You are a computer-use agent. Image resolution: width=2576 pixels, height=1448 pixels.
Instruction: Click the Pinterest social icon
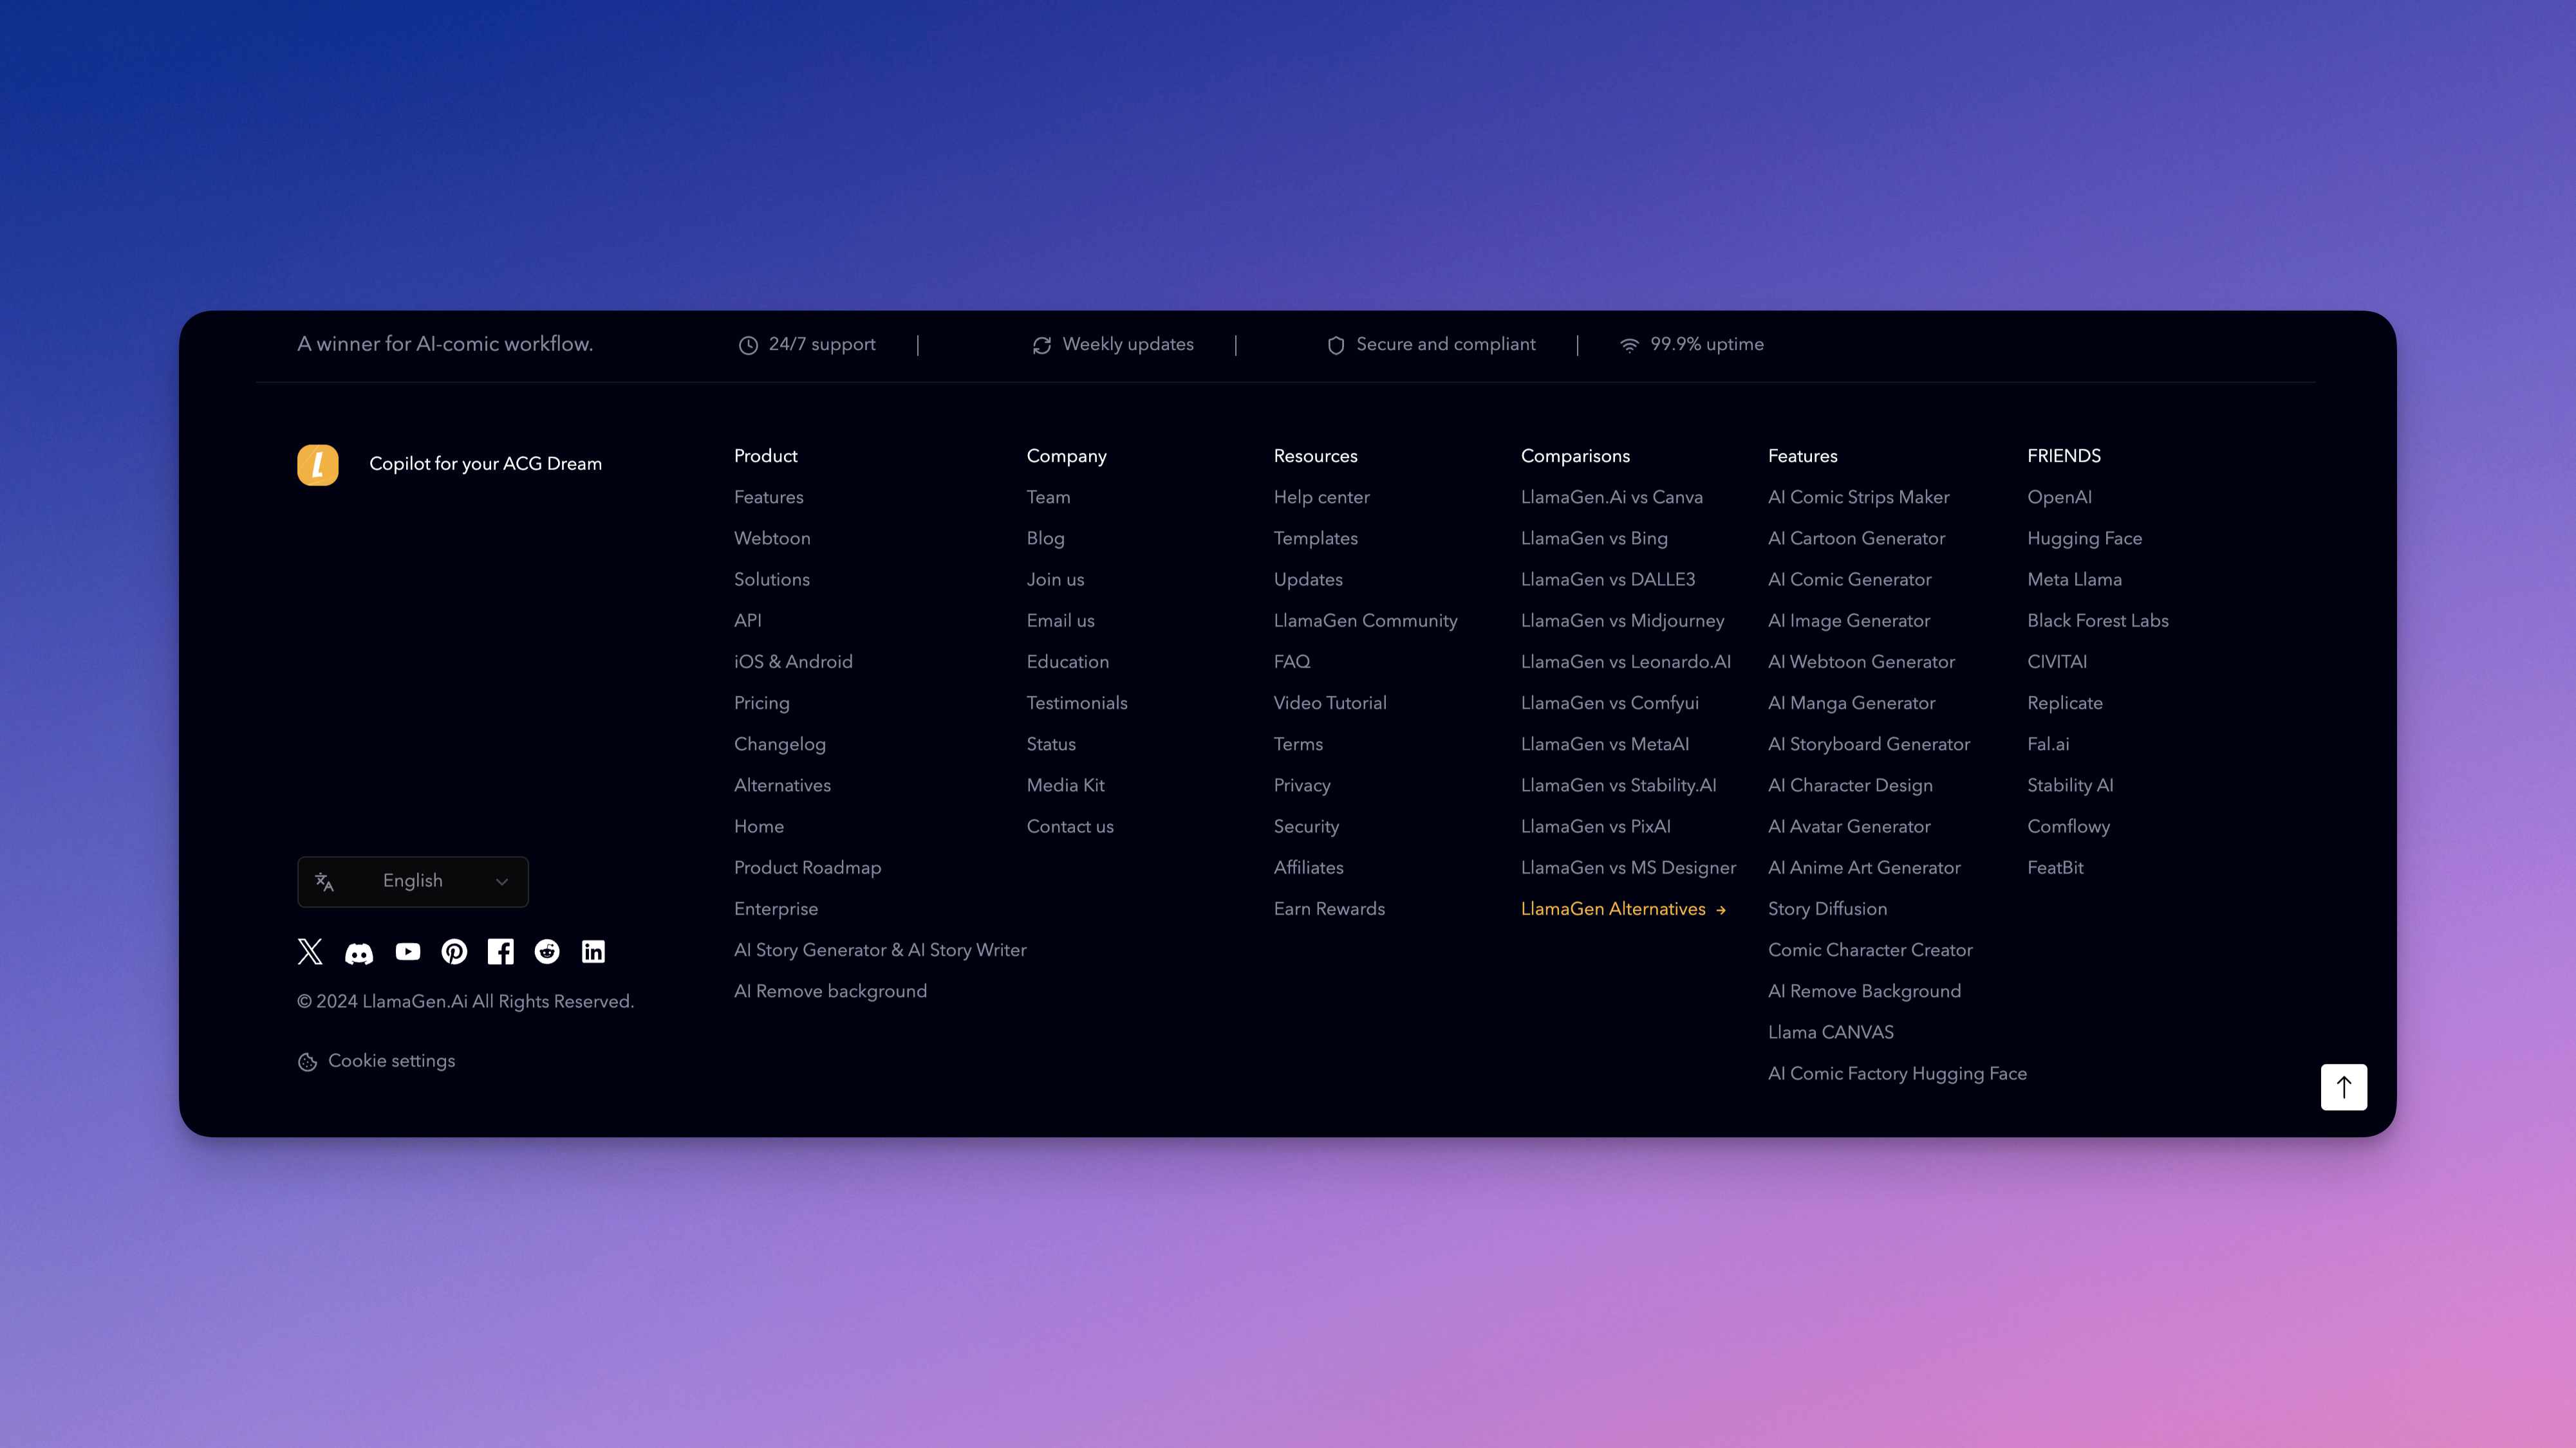(454, 951)
